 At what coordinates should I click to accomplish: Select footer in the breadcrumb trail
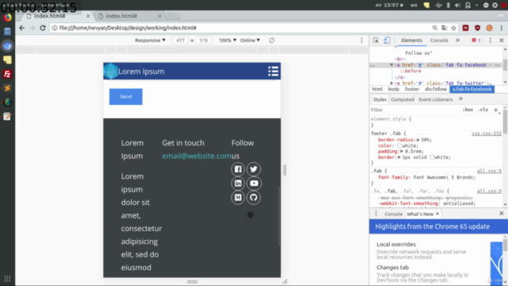point(412,89)
